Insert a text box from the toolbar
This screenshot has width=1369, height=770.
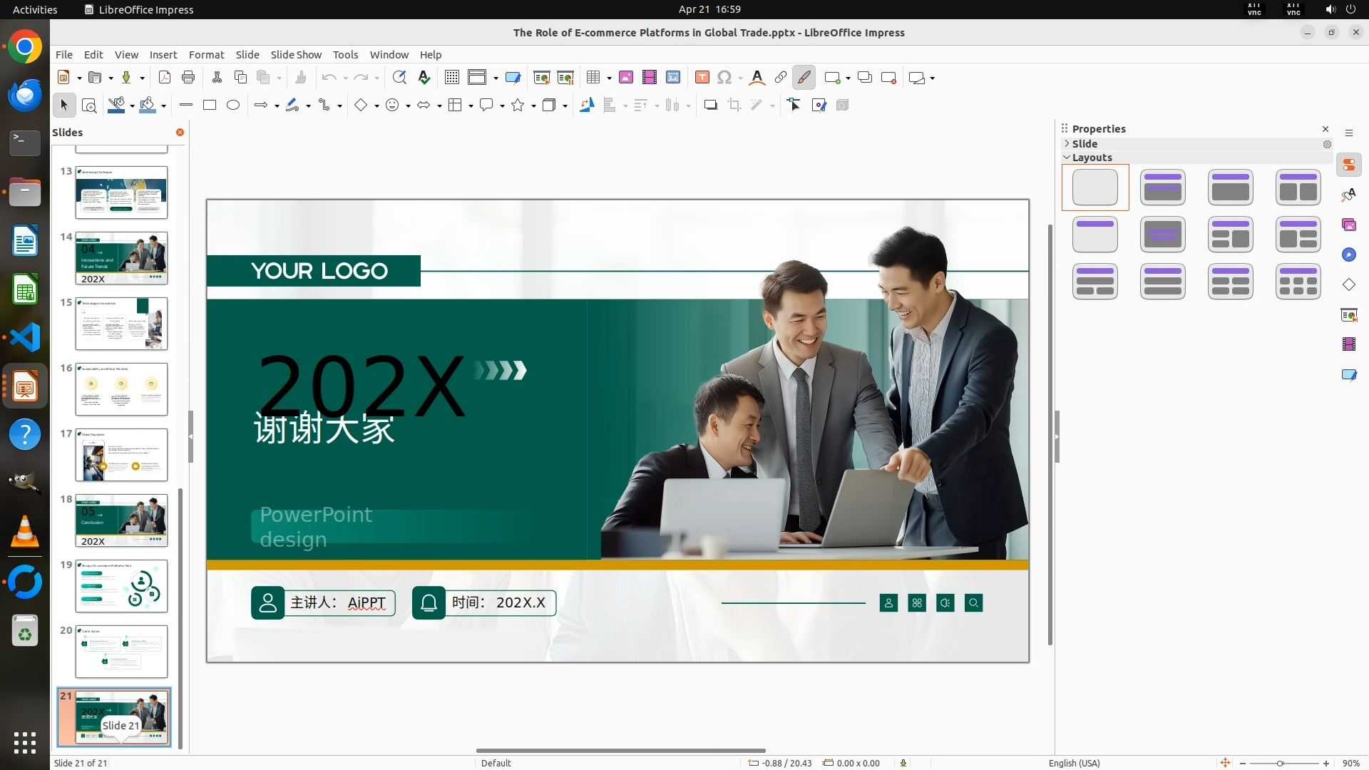pos(702,78)
